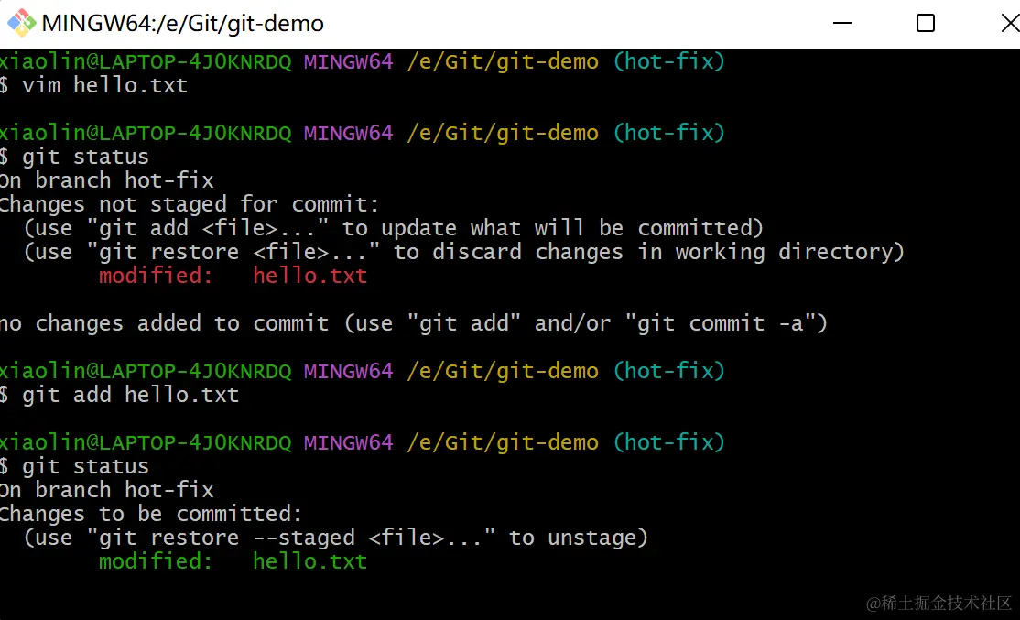Click 'Changes to be committed:' text
This screenshot has width=1020, height=620.
click(x=151, y=514)
